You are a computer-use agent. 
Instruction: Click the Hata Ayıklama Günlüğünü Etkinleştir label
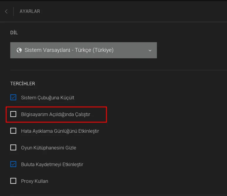(x=60, y=131)
